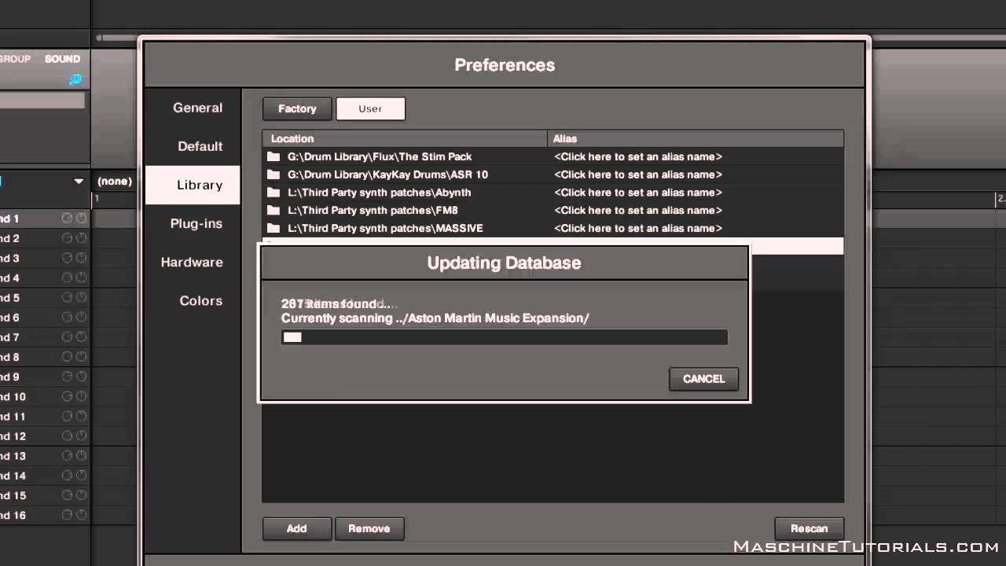This screenshot has height=566, width=1006.
Task: Select the Library preferences tab
Action: tap(193, 185)
